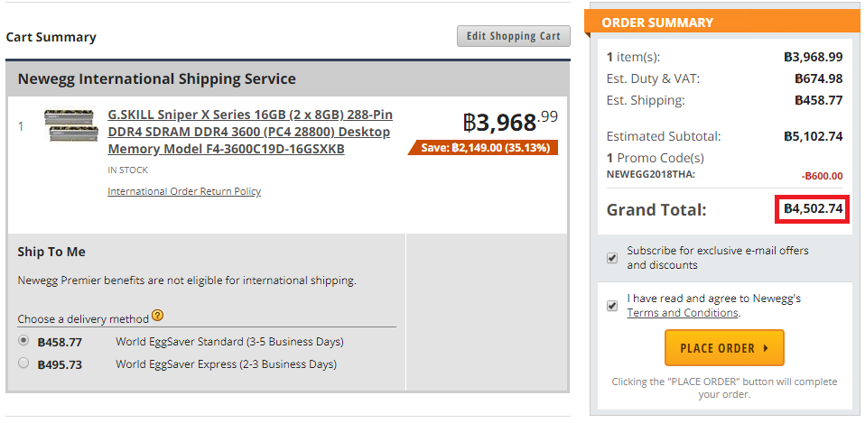Screen dimensions: 865x423
Task: Select World EggSaver Standard delivery radio button
Action: (23, 340)
